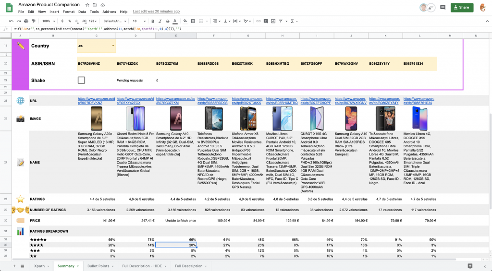Open Amazon URL for B0888RDD9S
This screenshot has height=271, width=492.
point(213,101)
